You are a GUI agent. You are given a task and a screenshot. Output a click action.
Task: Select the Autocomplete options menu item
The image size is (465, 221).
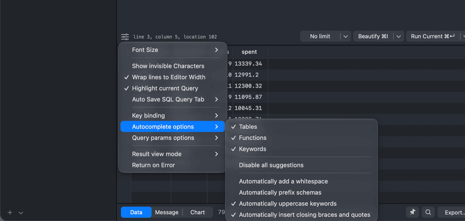(x=173, y=127)
